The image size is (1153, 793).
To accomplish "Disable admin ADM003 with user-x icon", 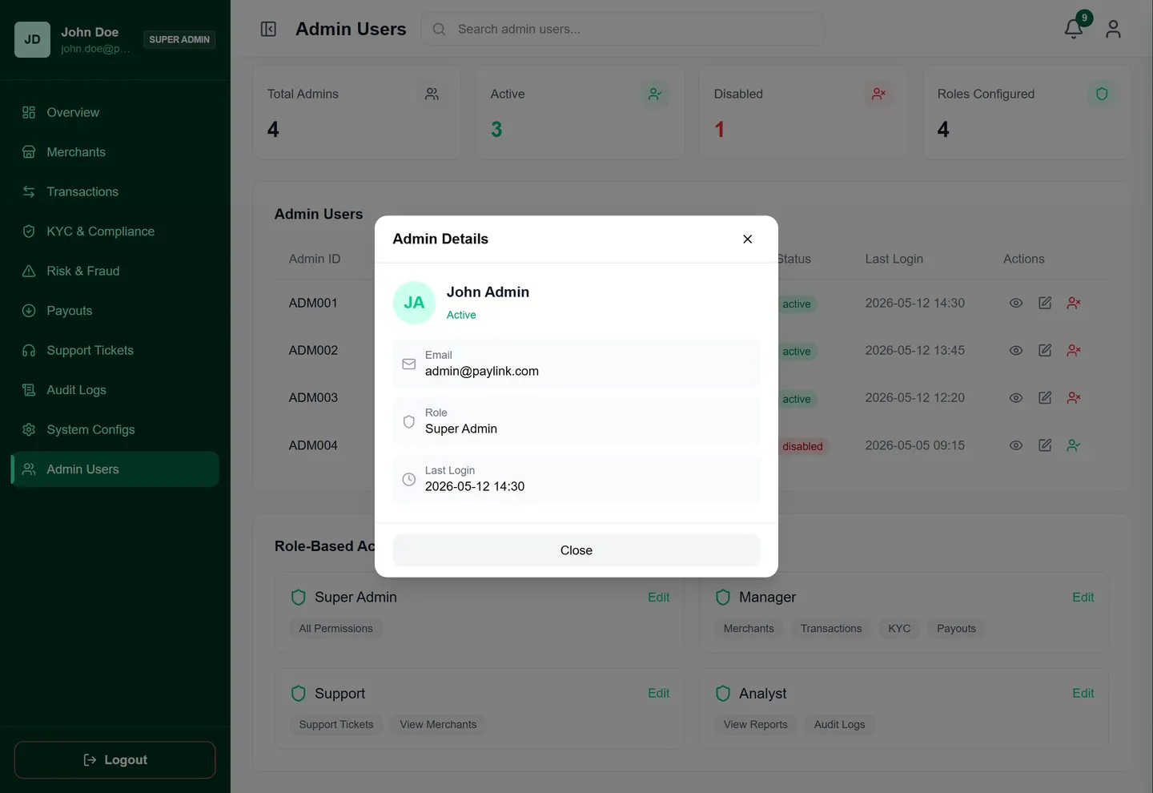I will [x=1074, y=397].
